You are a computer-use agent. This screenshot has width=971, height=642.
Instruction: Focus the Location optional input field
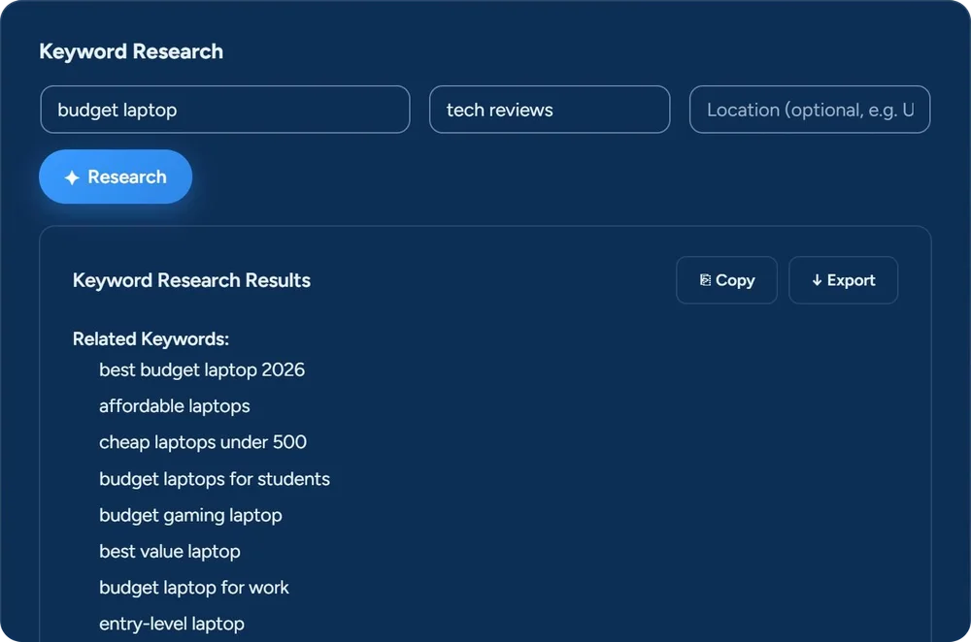pos(810,110)
